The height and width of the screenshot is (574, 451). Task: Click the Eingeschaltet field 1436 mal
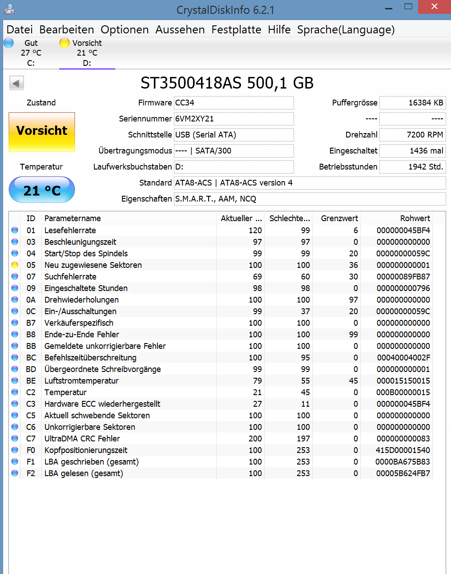click(x=413, y=151)
